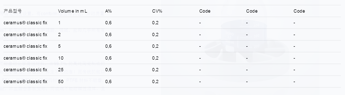Viewport: 345px width, 95px height.
Task: Open the ceramus classic fix 1 mL row
Action: [x=172, y=23]
